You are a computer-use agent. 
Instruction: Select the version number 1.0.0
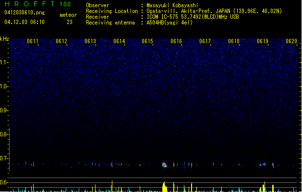coord(65,4)
